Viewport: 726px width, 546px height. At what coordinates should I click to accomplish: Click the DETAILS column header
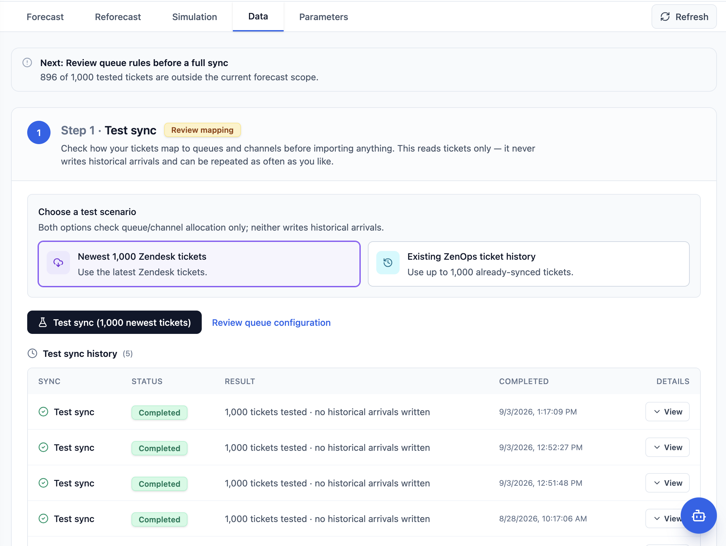click(x=673, y=381)
